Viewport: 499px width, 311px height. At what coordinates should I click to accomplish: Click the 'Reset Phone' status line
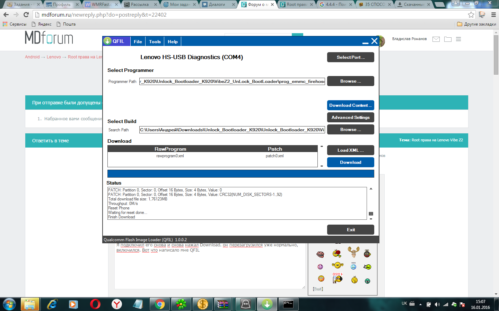[119, 208]
